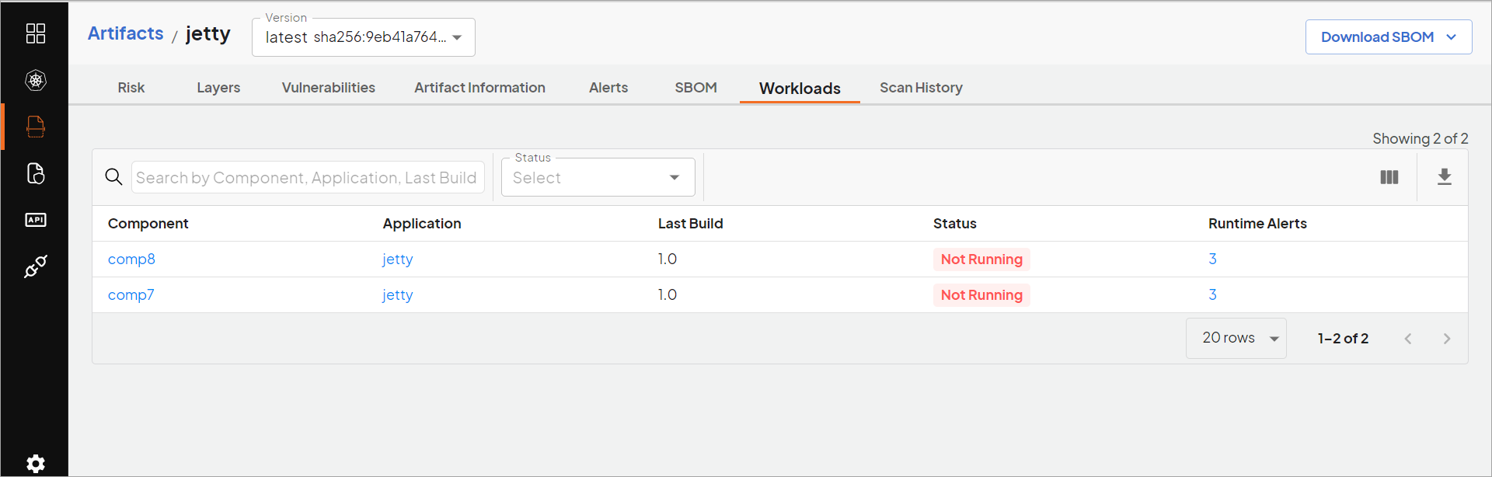Go back to Artifacts breadcrumb
Image resolution: width=1492 pixels, height=477 pixels.
click(x=126, y=33)
